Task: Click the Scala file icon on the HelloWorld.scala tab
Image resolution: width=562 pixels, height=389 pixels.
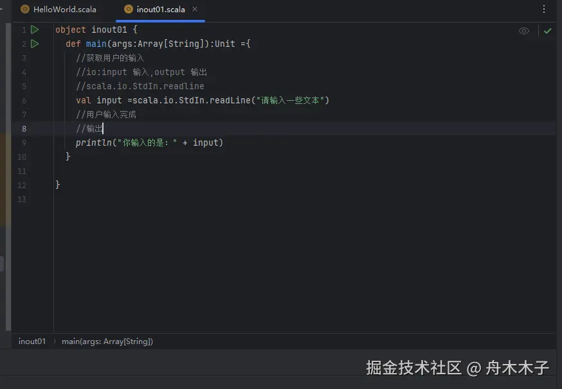Action: click(x=25, y=10)
